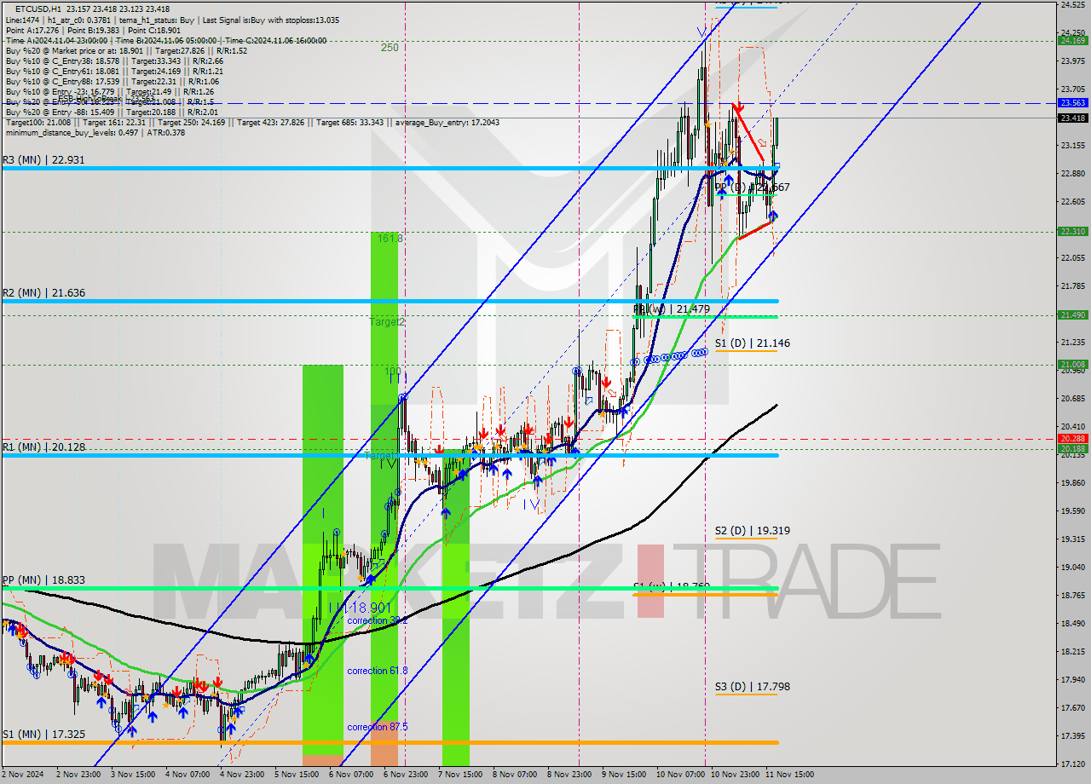Click the 19.040 value on price axis
This screenshot has width=1091, height=784.
pos(1071,567)
